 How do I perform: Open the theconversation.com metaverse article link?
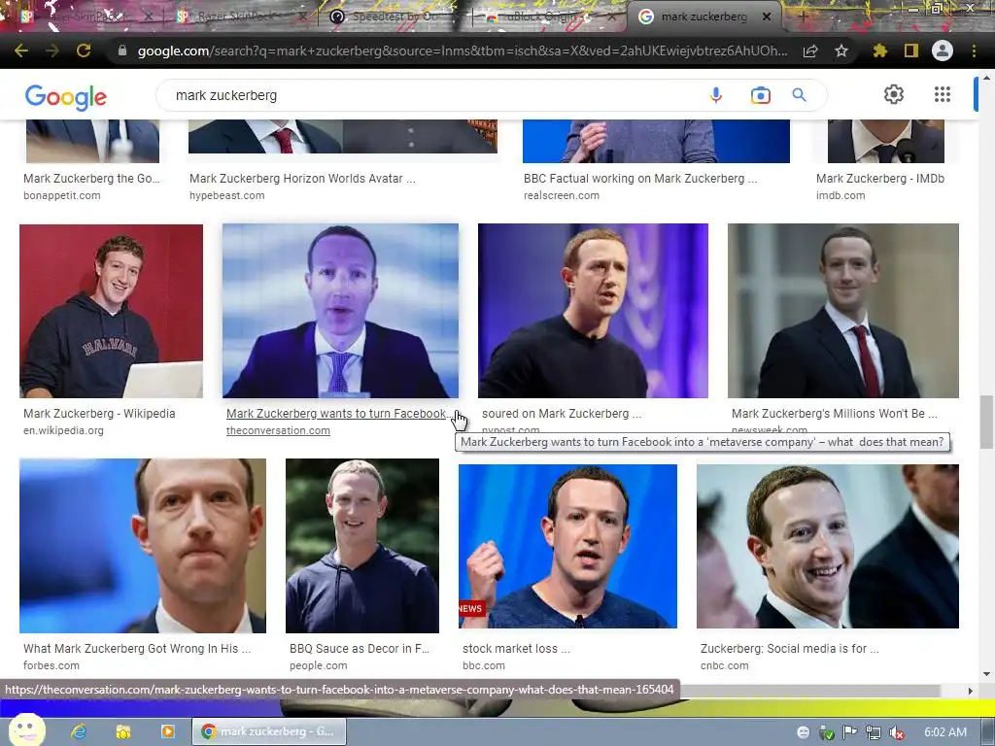339,414
